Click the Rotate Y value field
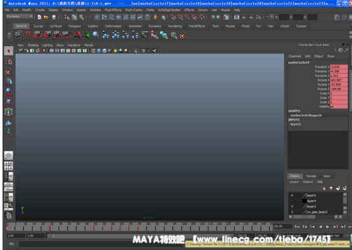Image resolution: width=352 pixels, height=250 pixels. (339, 85)
